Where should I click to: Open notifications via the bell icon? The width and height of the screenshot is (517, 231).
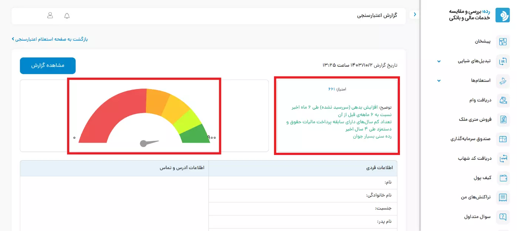[67, 16]
